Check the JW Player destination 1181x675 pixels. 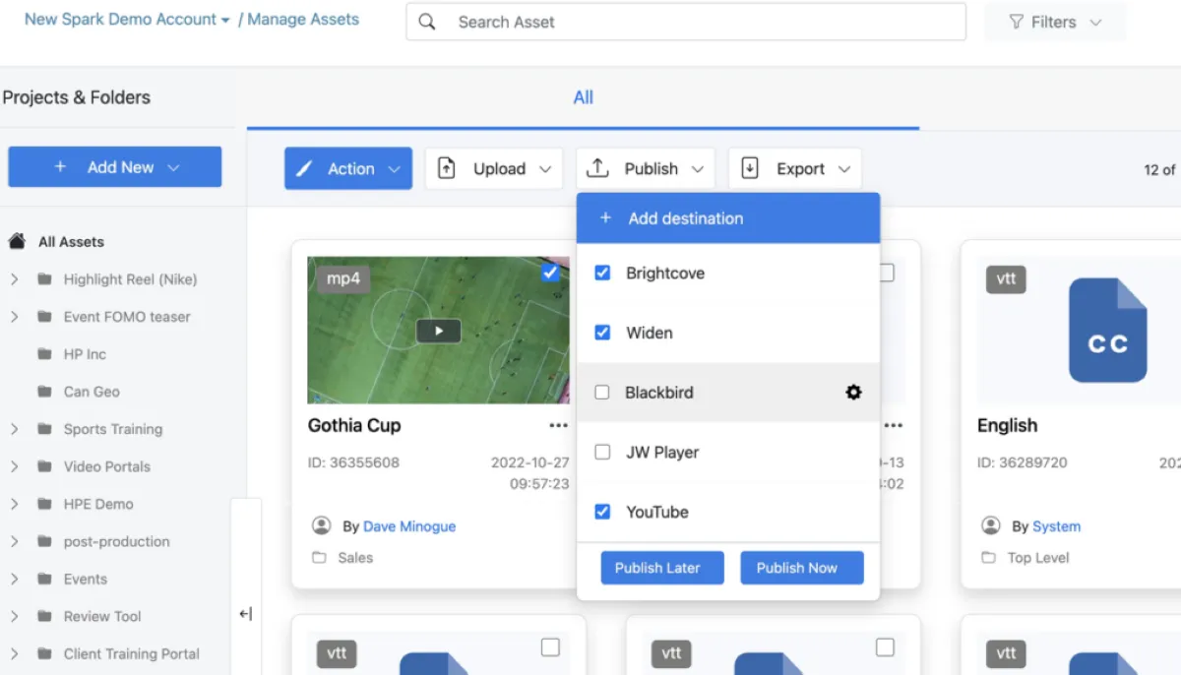coord(603,452)
